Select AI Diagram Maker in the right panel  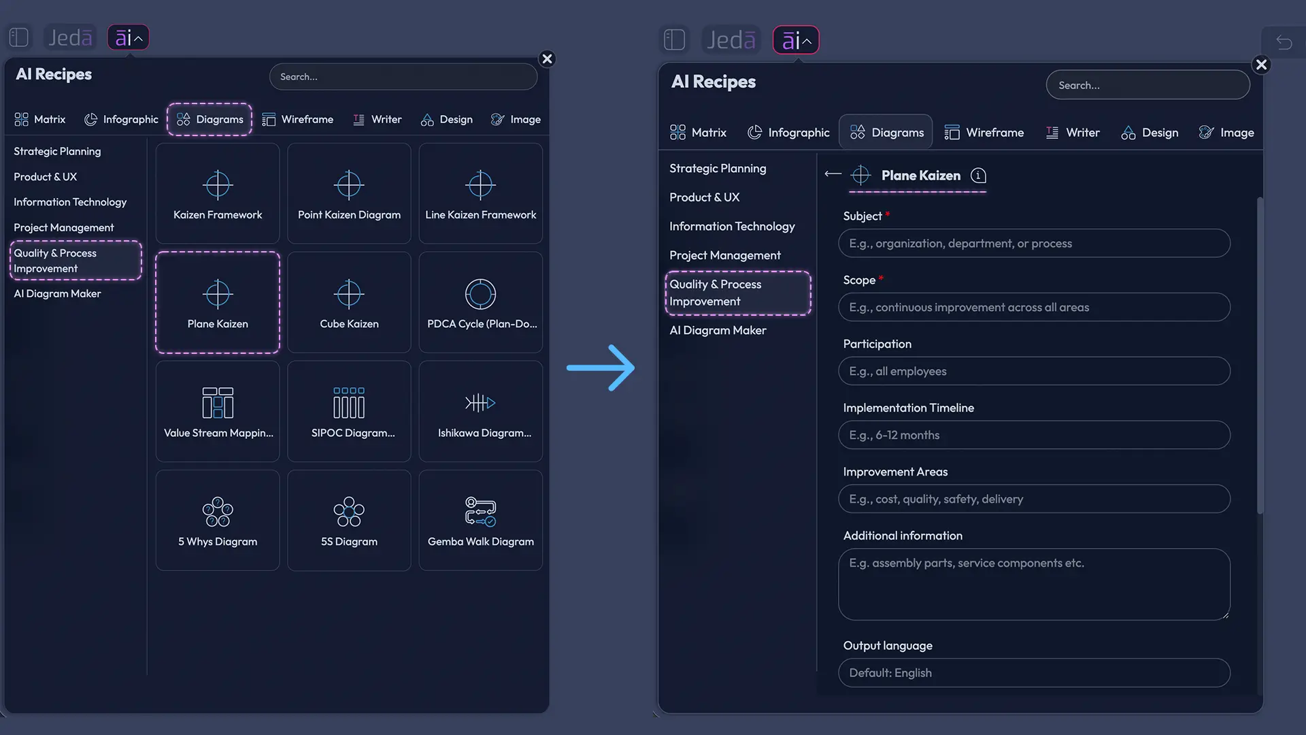pyautogui.click(x=718, y=330)
